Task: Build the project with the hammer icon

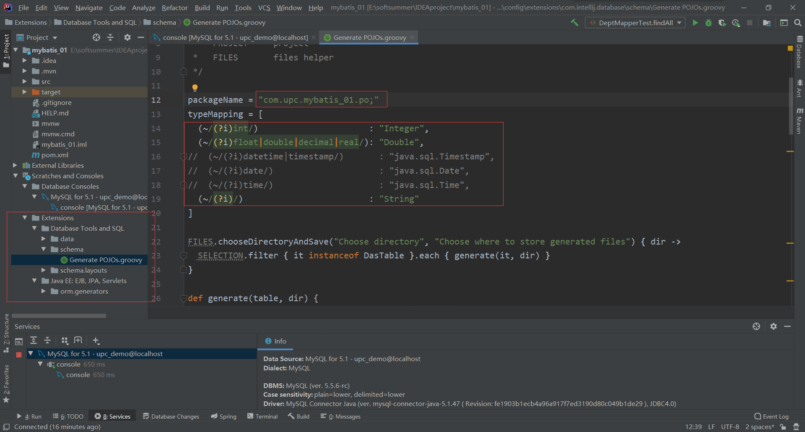Action: coord(574,23)
